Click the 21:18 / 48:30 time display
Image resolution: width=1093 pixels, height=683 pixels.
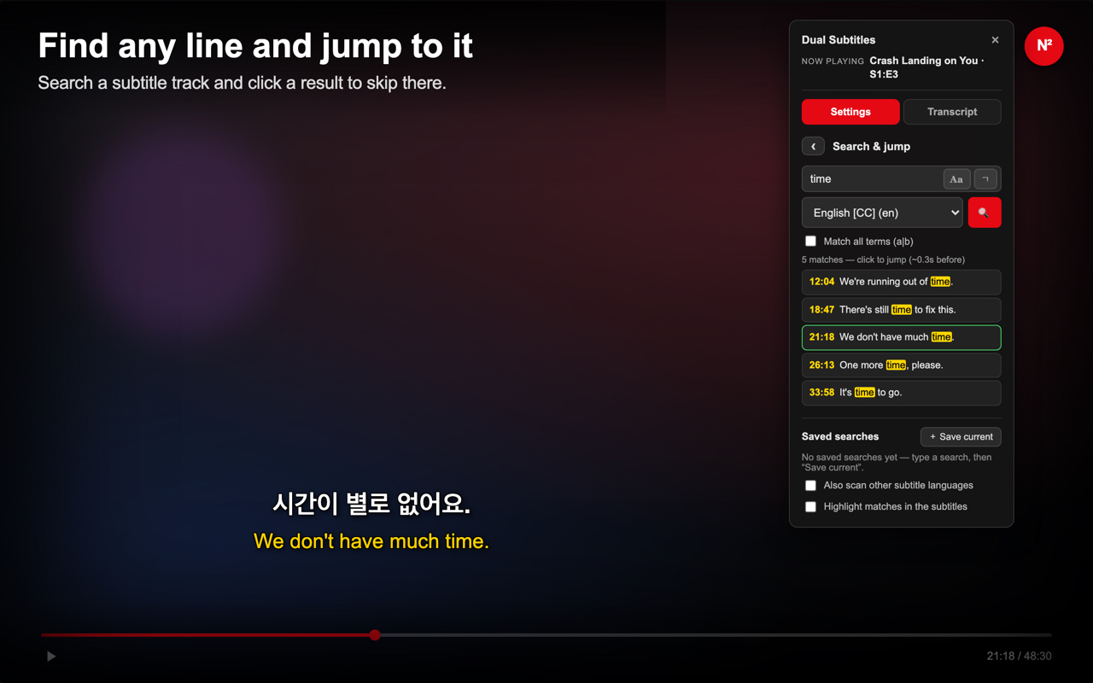(1019, 657)
